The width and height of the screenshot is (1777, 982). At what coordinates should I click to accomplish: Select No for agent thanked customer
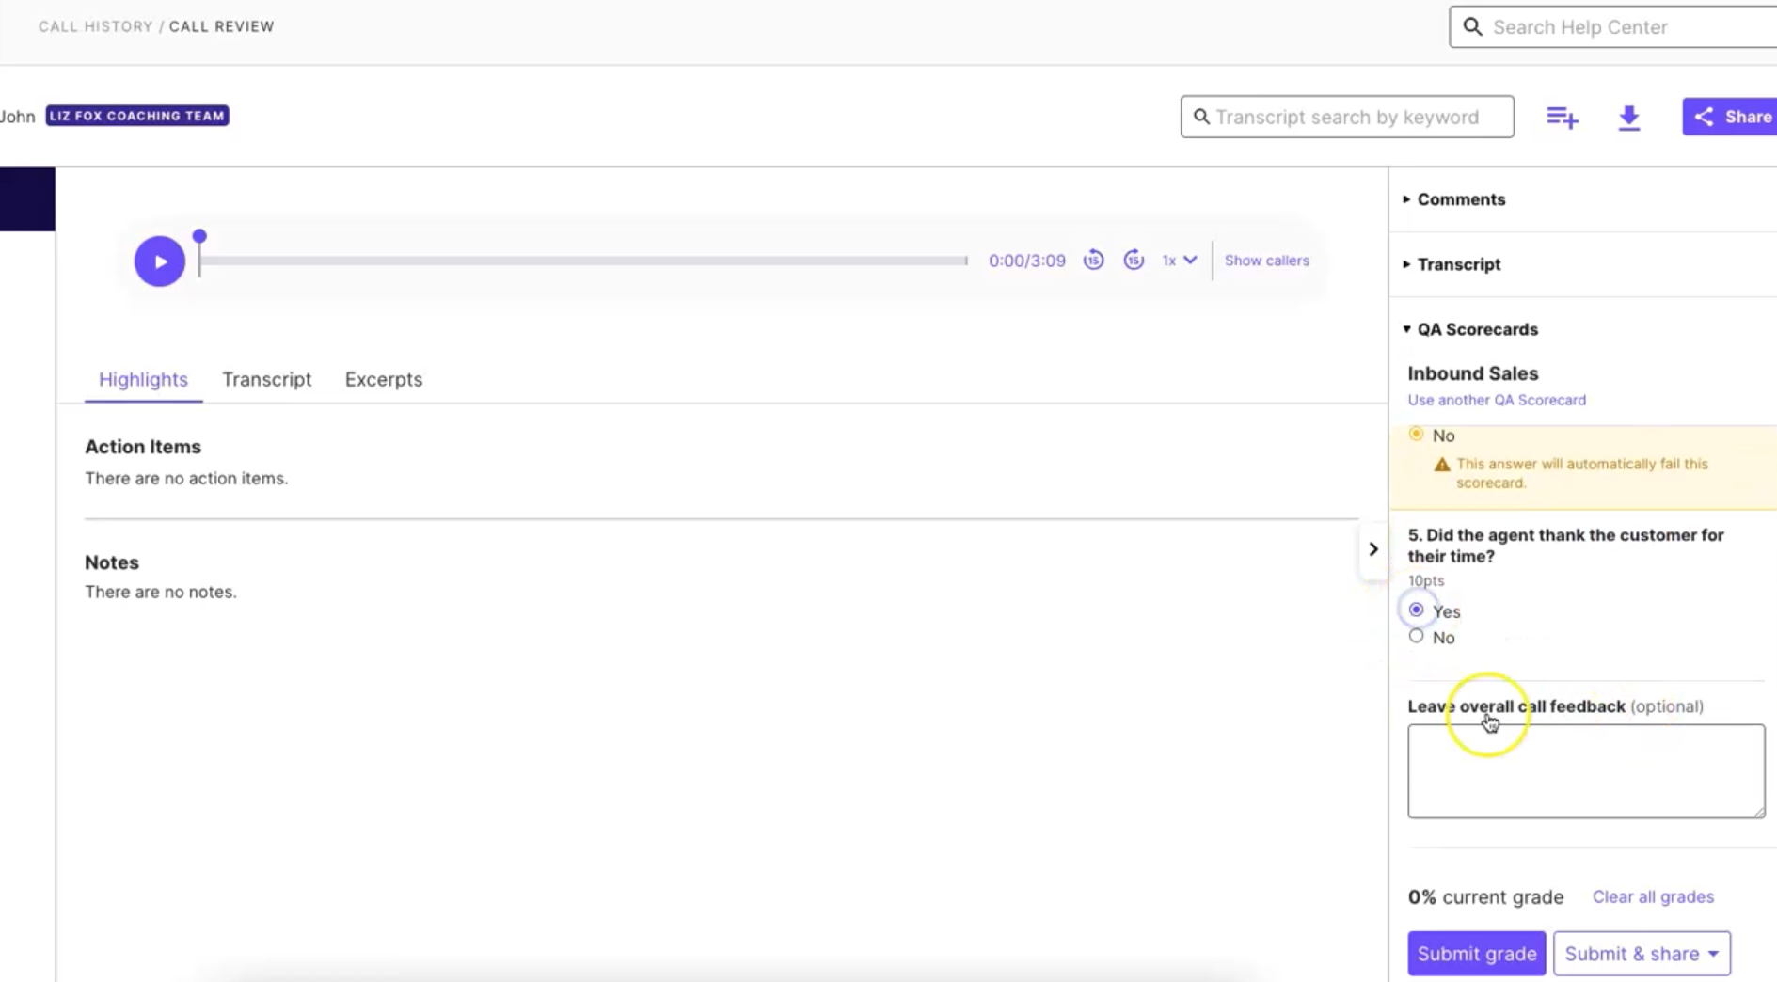[1416, 637]
